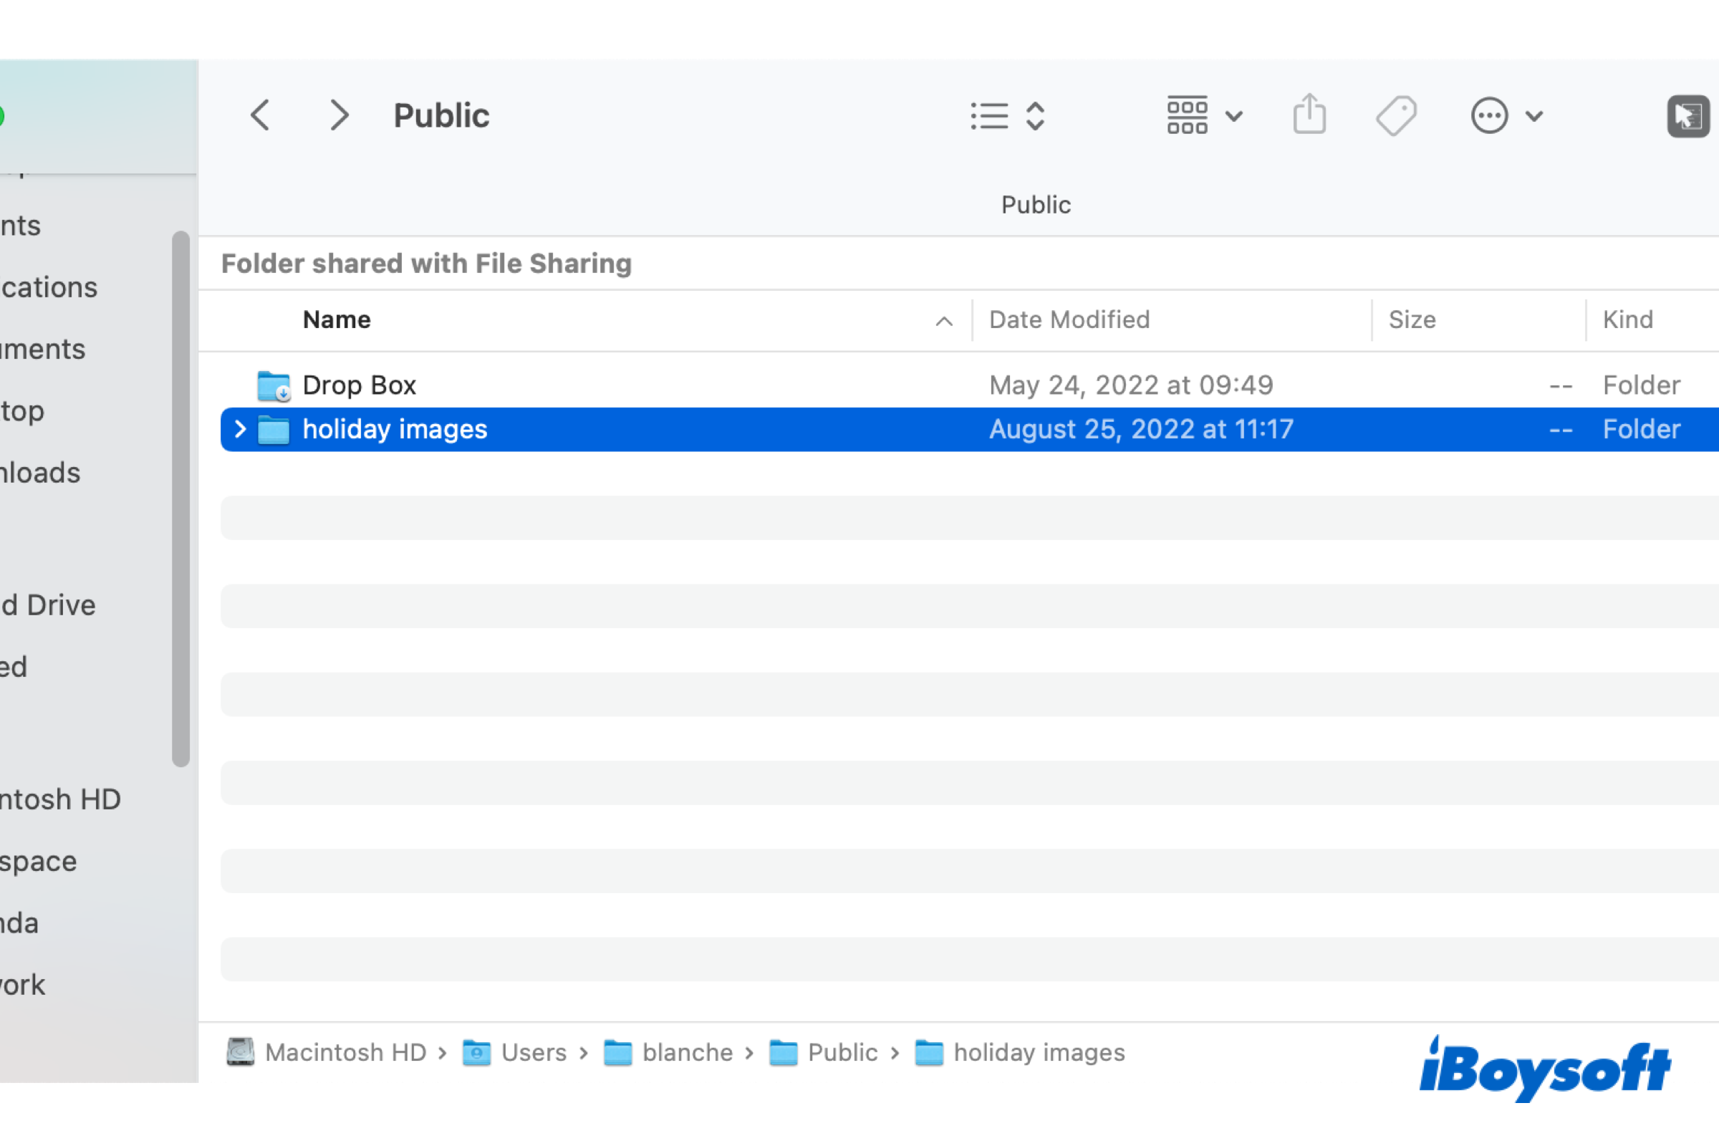The width and height of the screenshot is (1719, 1146).
Task: Open blanche from the path bar
Action: [x=686, y=1052]
